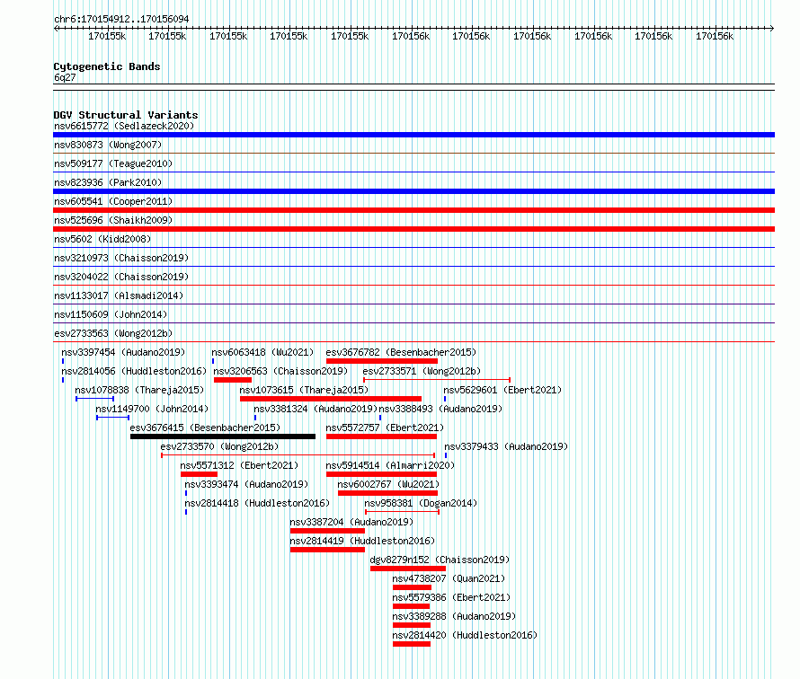The width and height of the screenshot is (800, 679).
Task: Click the thin red span under esv2733570
Action: 298,454
